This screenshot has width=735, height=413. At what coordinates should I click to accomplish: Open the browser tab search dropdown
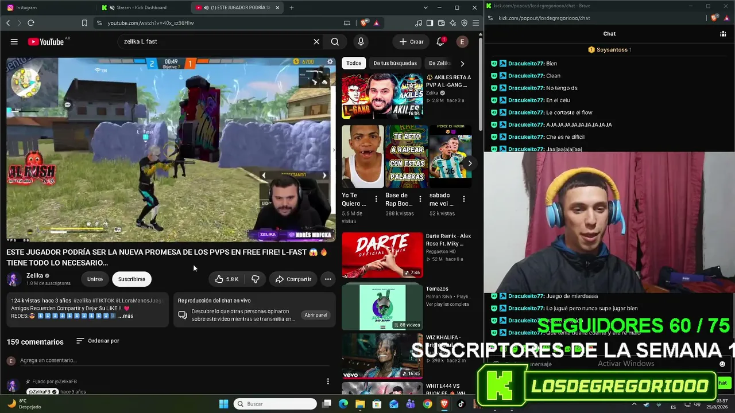coord(425,7)
